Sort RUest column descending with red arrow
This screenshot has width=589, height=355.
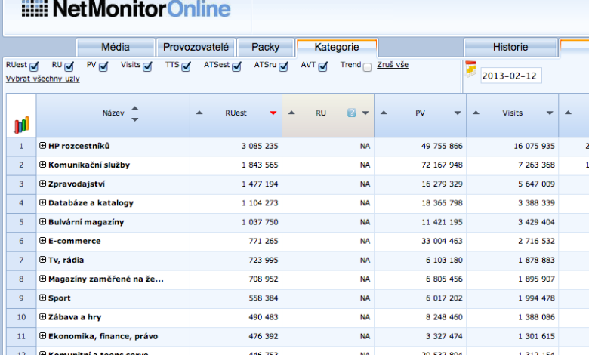pyautogui.click(x=273, y=113)
